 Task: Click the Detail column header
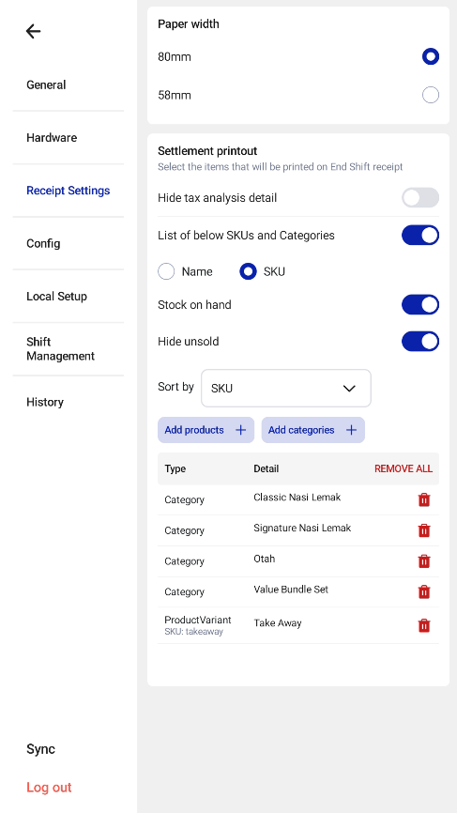(x=267, y=468)
